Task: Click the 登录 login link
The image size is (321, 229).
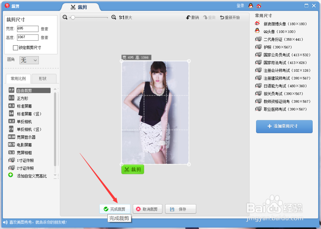Action: (240, 6)
